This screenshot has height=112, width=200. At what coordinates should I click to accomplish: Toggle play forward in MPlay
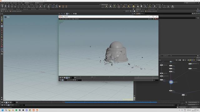click(x=67, y=77)
